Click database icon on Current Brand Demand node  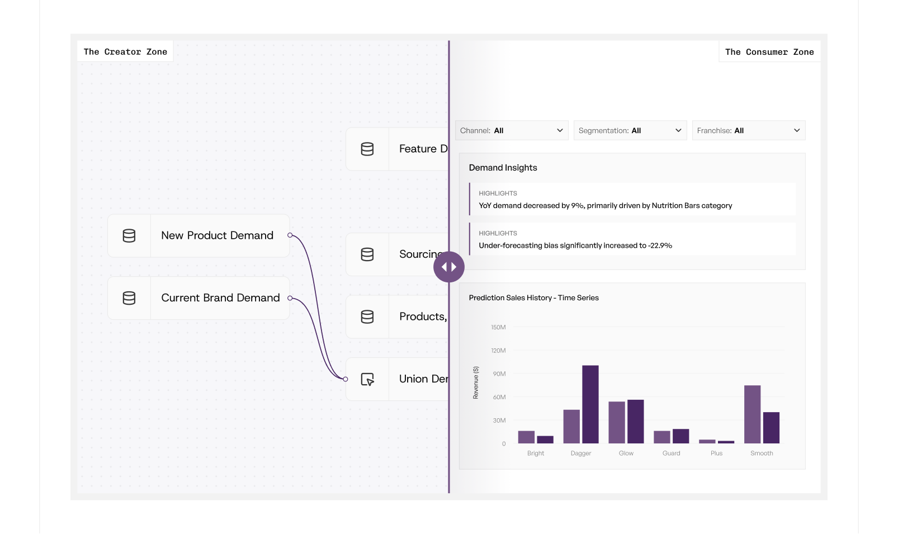tap(129, 298)
